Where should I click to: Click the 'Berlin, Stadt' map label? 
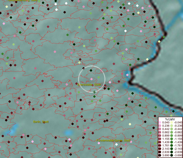click(41, 122)
